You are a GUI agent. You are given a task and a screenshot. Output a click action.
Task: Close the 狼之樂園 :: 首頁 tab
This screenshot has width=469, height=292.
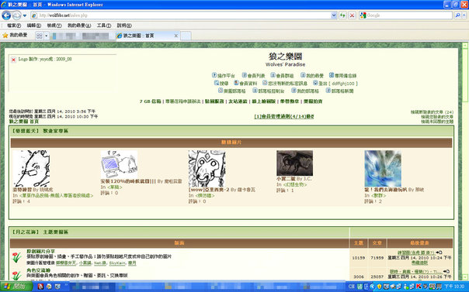[175, 36]
